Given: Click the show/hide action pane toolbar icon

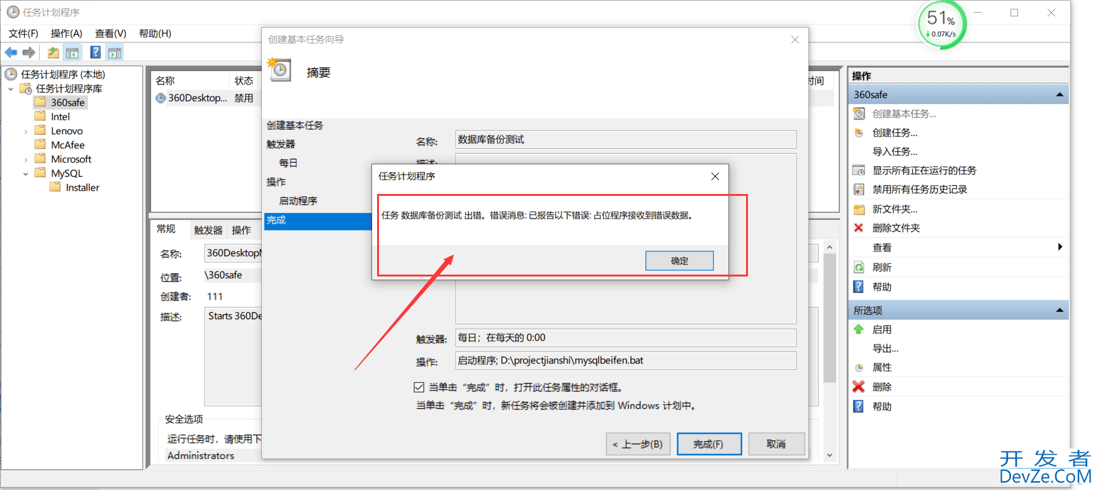Looking at the screenshot, I should pos(115,52).
